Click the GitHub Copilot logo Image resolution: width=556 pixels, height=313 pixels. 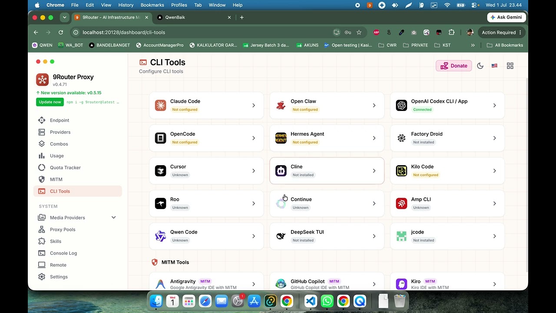[x=281, y=284]
